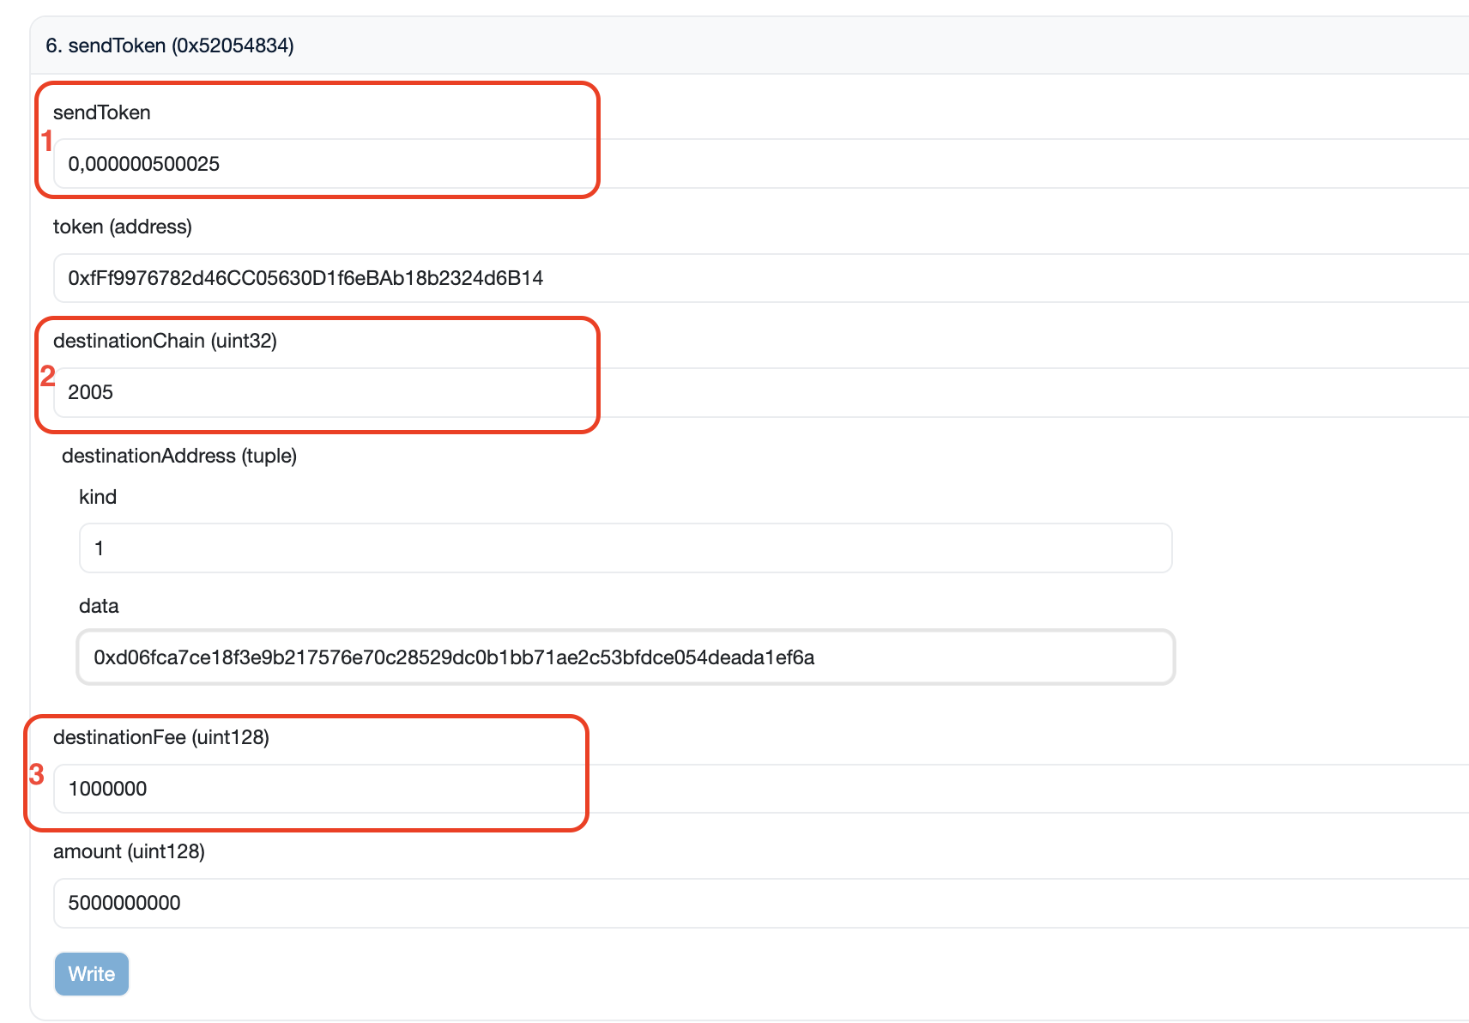Click the kind label text
This screenshot has height=1023, width=1469.
(x=98, y=497)
